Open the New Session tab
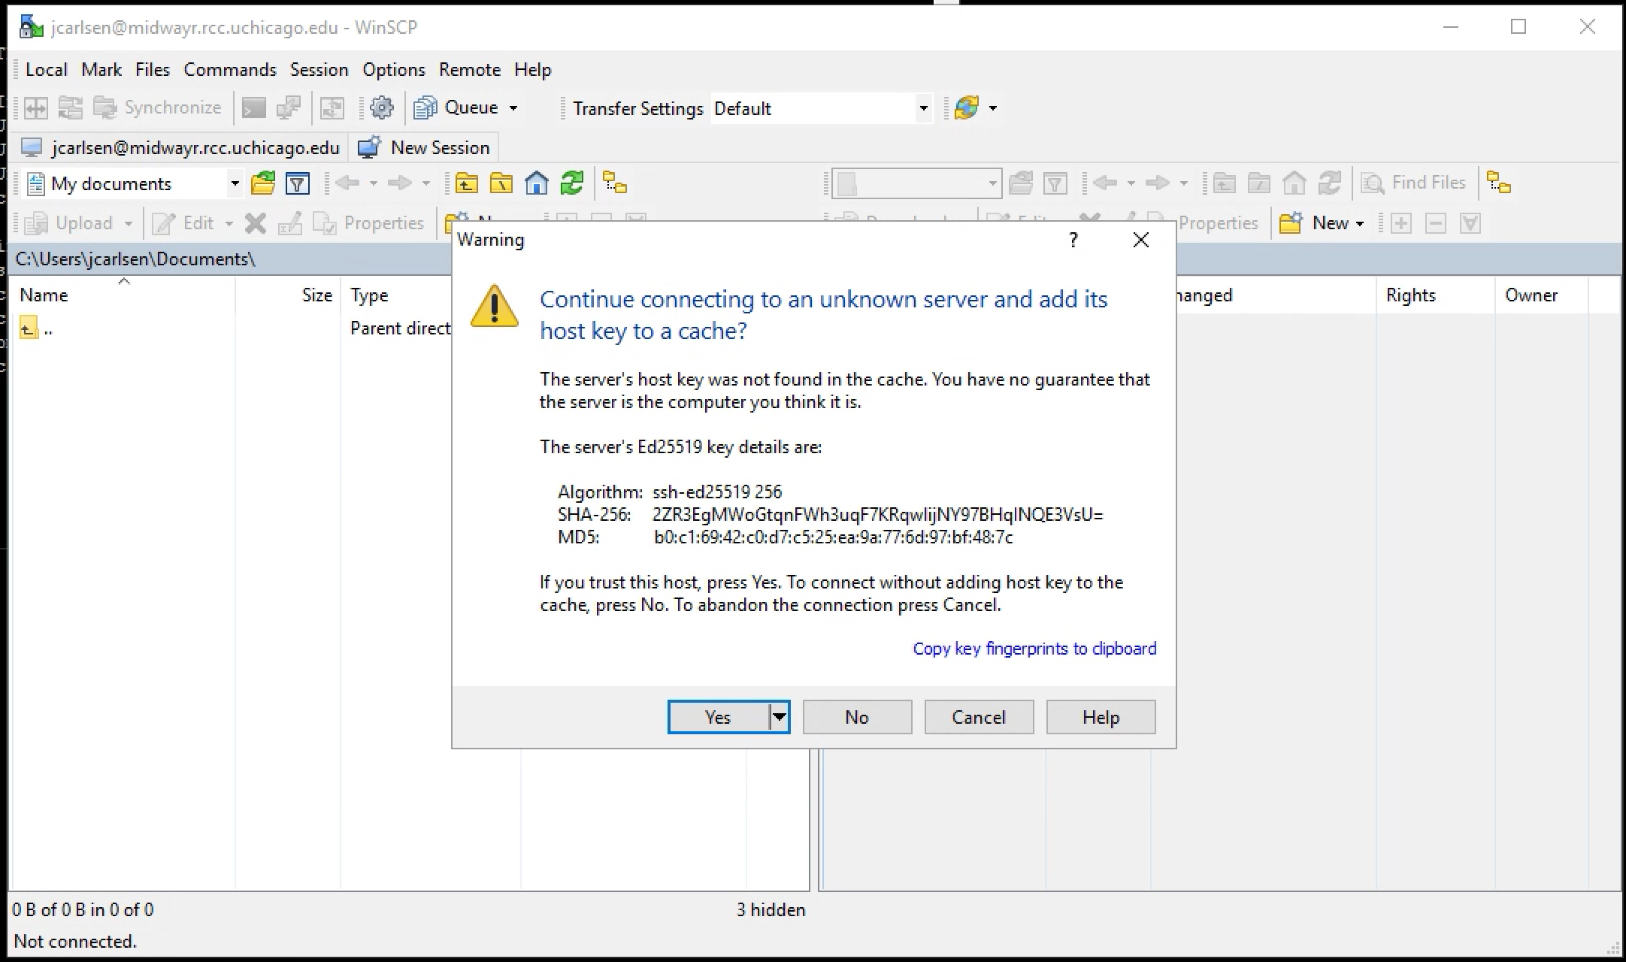The image size is (1626, 962). pos(425,147)
